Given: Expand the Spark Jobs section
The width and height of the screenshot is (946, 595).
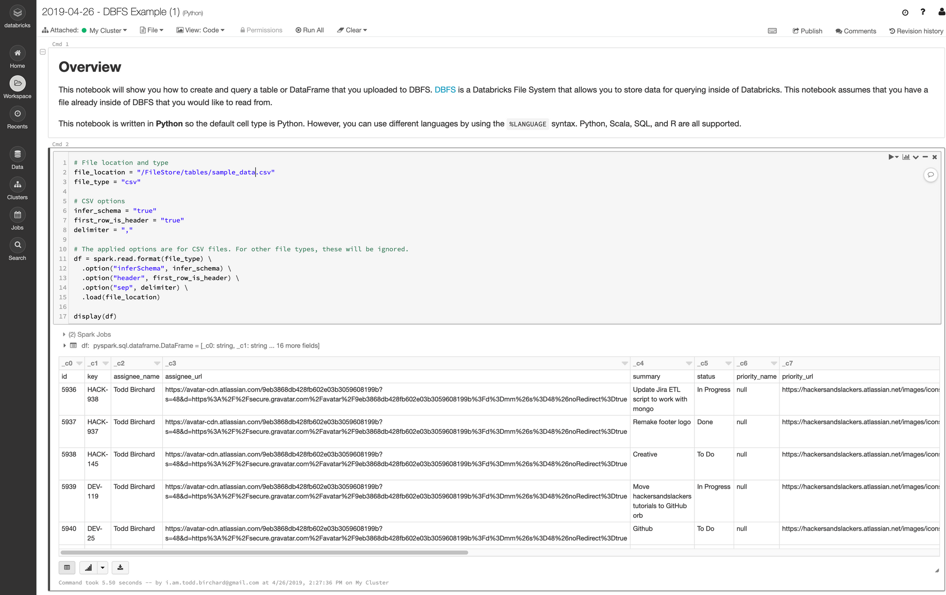Looking at the screenshot, I should pyautogui.click(x=62, y=334).
